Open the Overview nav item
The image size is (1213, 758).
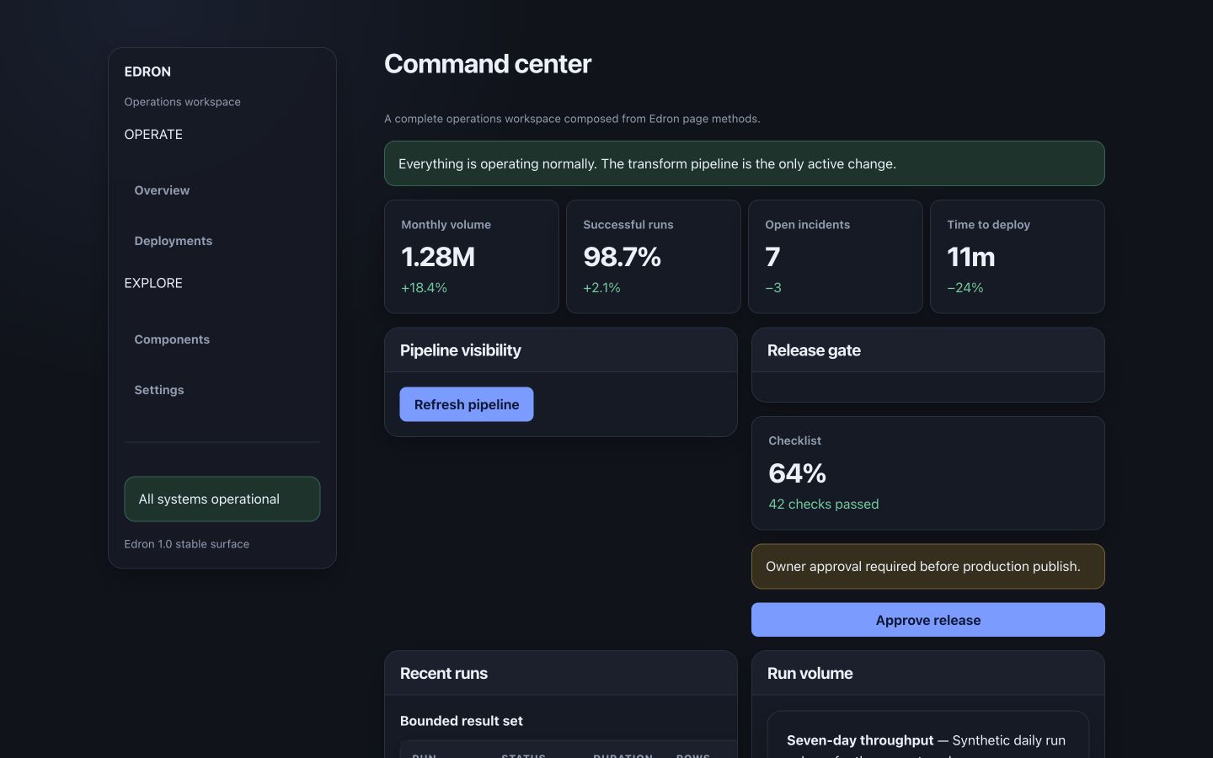click(162, 190)
